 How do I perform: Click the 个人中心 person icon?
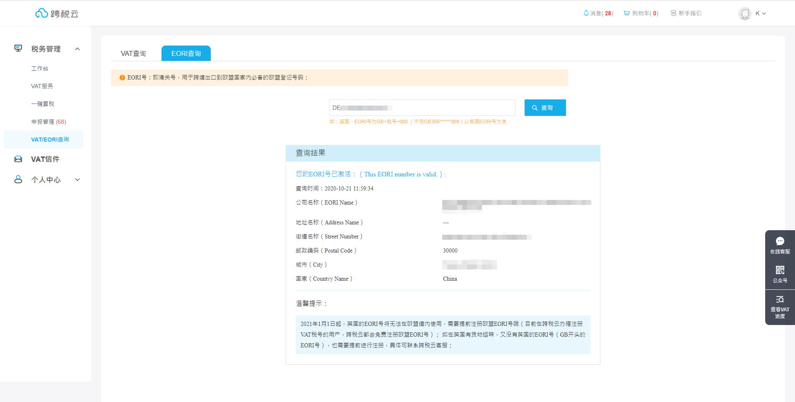[18, 179]
